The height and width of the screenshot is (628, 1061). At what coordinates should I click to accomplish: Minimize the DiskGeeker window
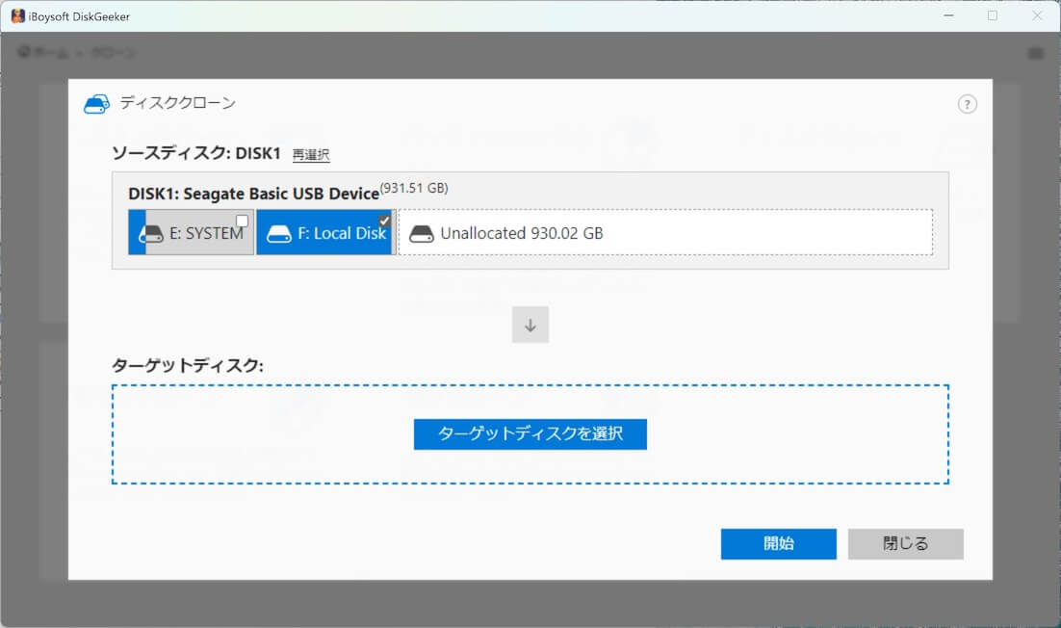coord(948,15)
